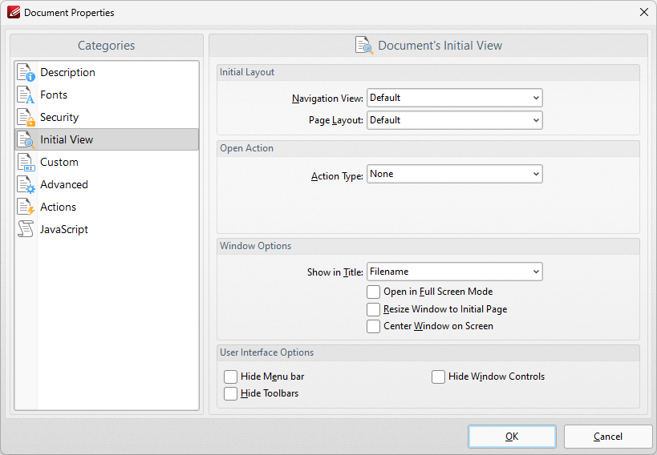Expand the Page Layout dropdown
Image resolution: width=657 pixels, height=455 pixels.
454,120
